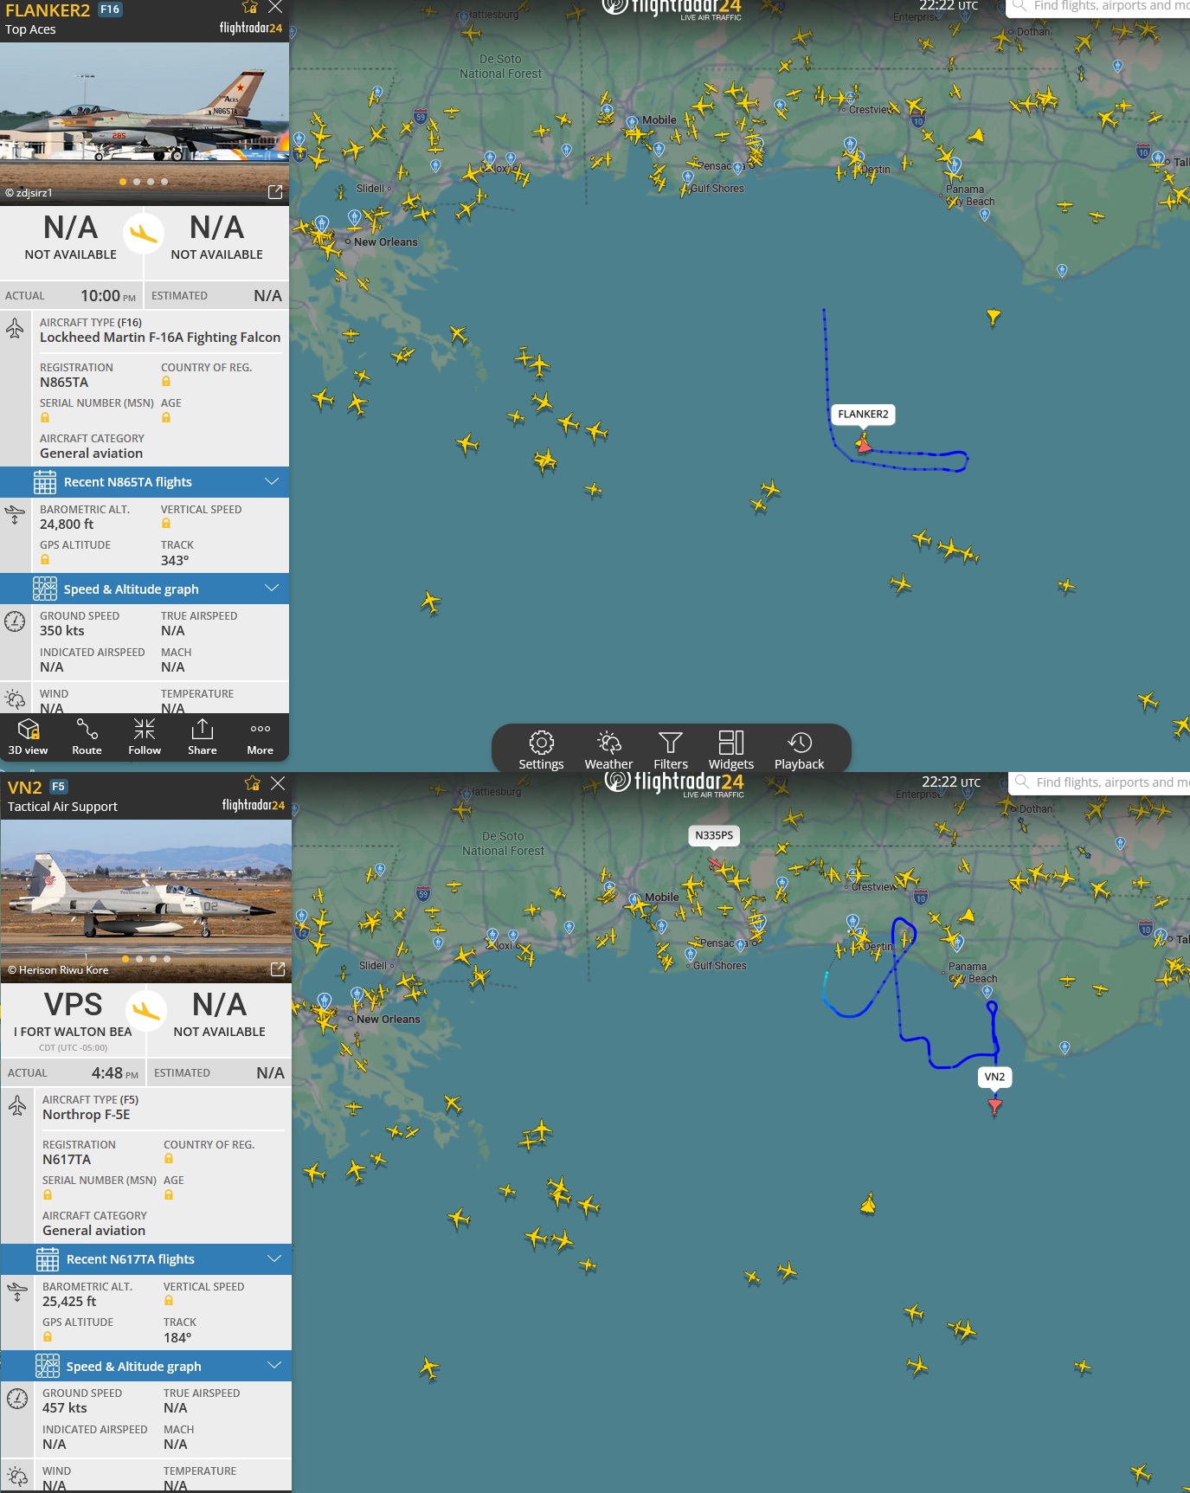Click the flightradar24 logo on upper map
The width and height of the screenshot is (1190, 1493).
[672, 8]
